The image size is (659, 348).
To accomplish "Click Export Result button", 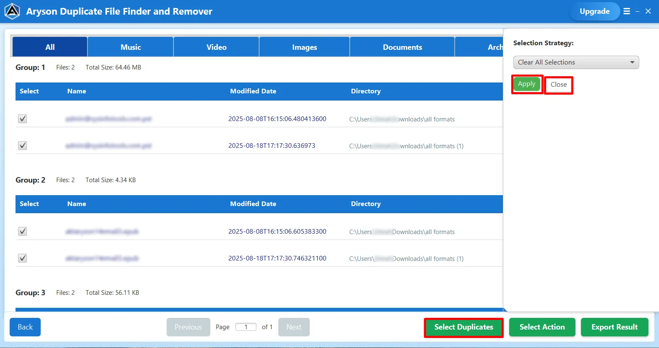I will (x=615, y=327).
